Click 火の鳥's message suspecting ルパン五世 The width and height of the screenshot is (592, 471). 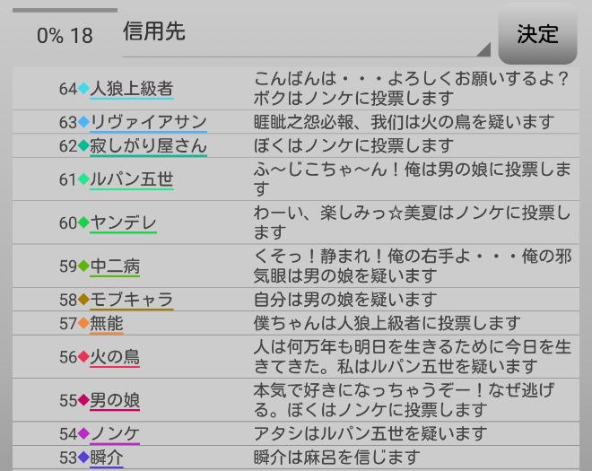click(413, 357)
